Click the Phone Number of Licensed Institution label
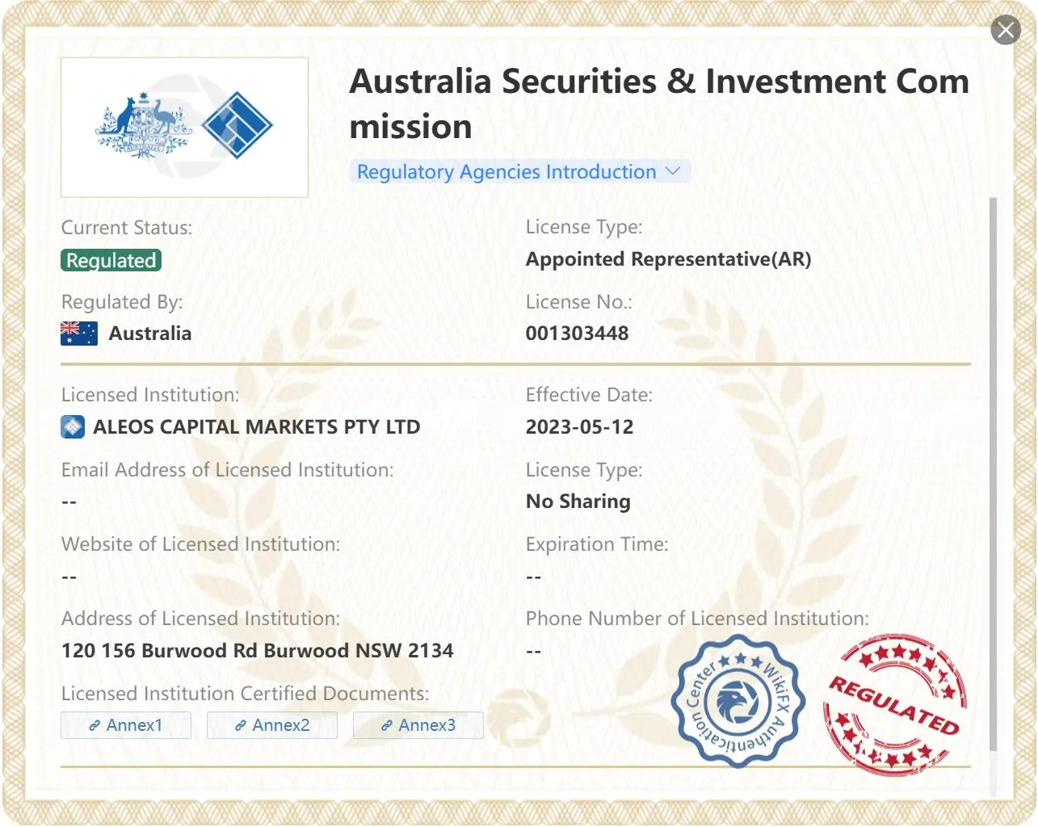This screenshot has height=827, width=1038. coord(697,619)
